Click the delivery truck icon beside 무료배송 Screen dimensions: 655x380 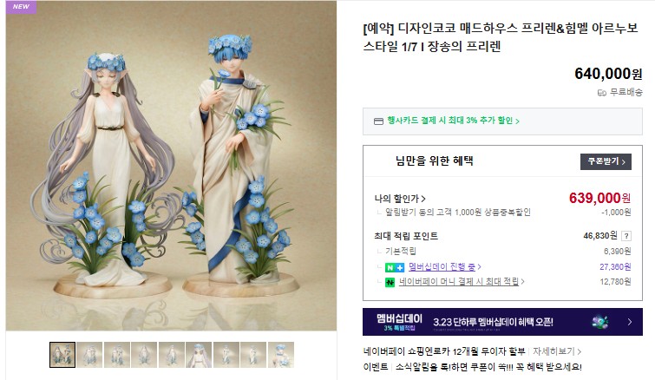601,93
